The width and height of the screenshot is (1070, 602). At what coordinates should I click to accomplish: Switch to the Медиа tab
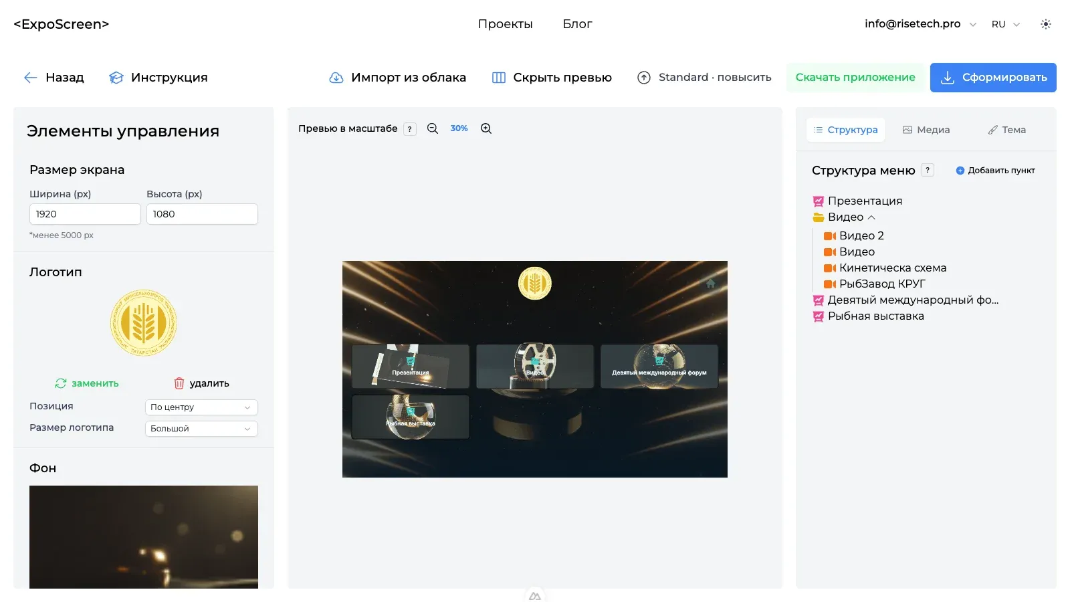tap(926, 130)
